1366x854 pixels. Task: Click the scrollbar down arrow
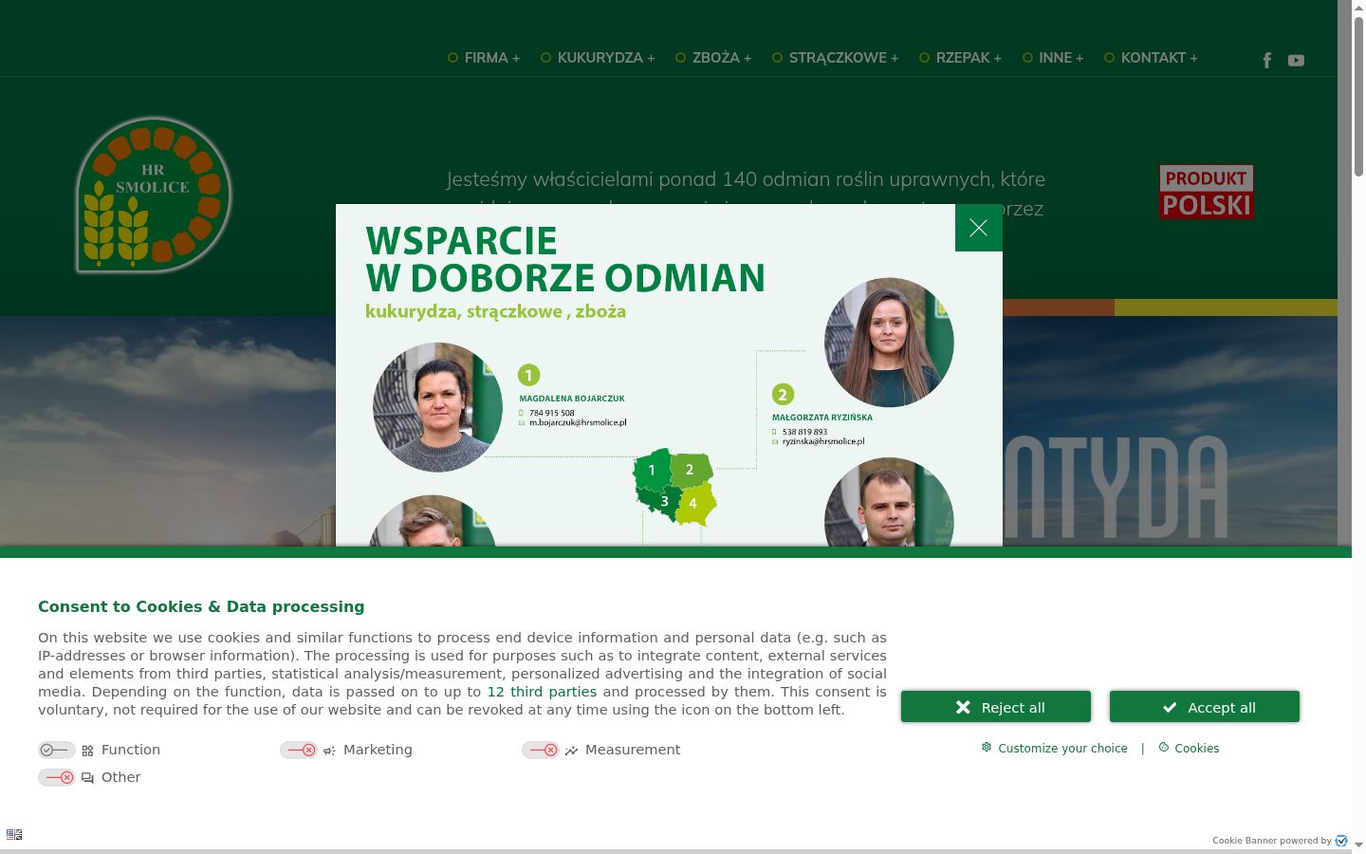[1358, 845]
